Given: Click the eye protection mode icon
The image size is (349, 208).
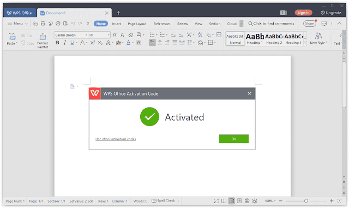Looking at the screenshot, I should (255, 201).
